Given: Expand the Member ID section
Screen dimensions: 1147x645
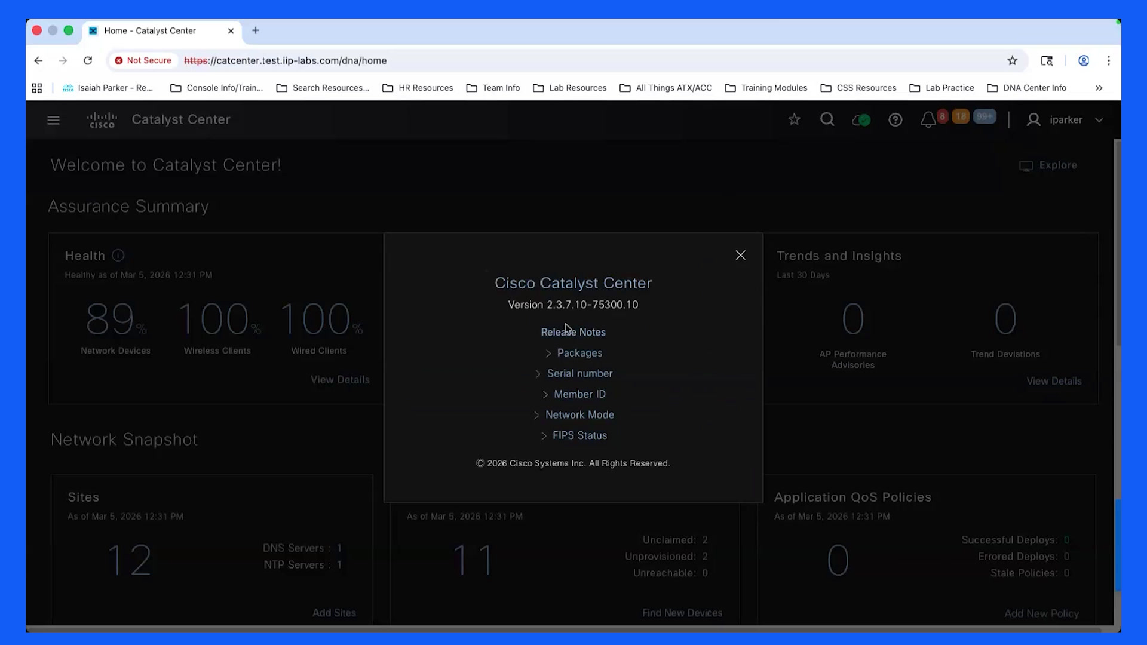Looking at the screenshot, I should tap(573, 394).
